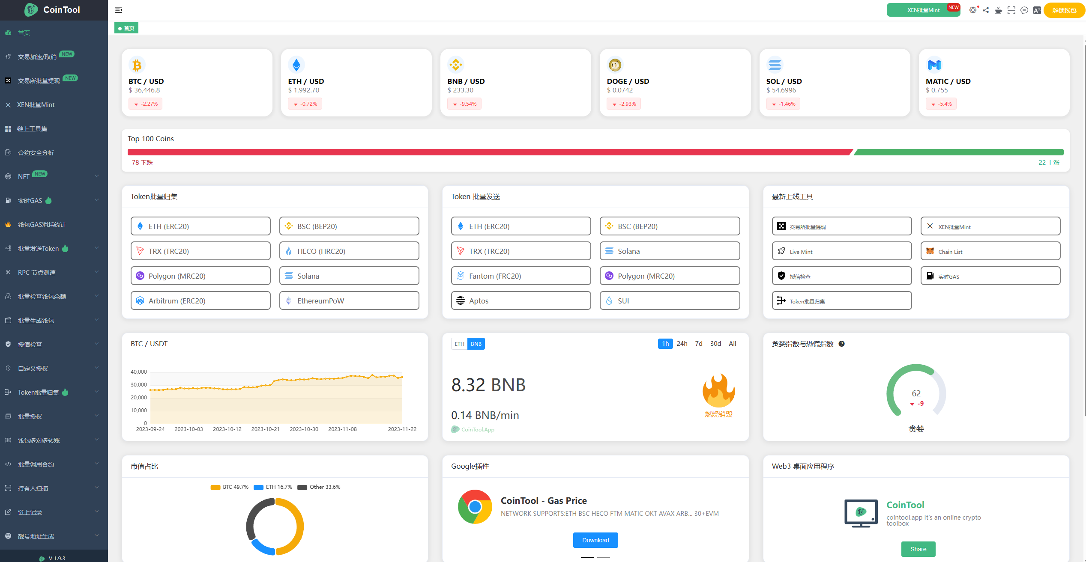This screenshot has width=1086, height=562.
Task: Toggle fullscreen with the scan-frame icon
Action: [1011, 10]
